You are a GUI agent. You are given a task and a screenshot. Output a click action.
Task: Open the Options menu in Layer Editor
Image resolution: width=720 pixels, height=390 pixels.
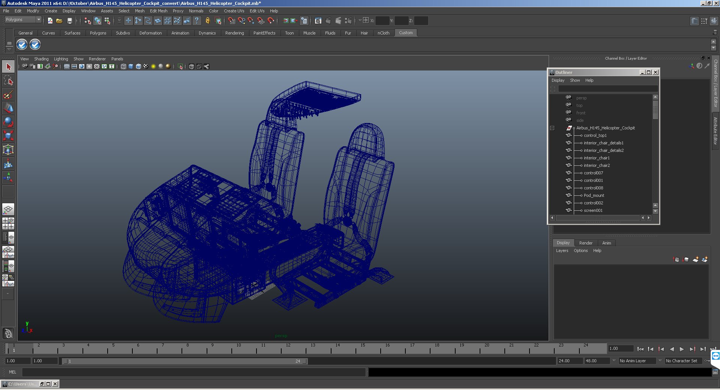click(580, 250)
